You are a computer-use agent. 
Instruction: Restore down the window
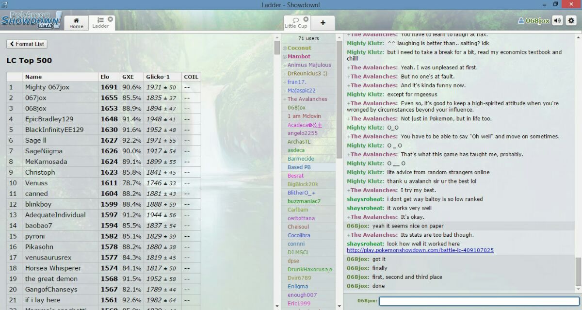[555, 4]
